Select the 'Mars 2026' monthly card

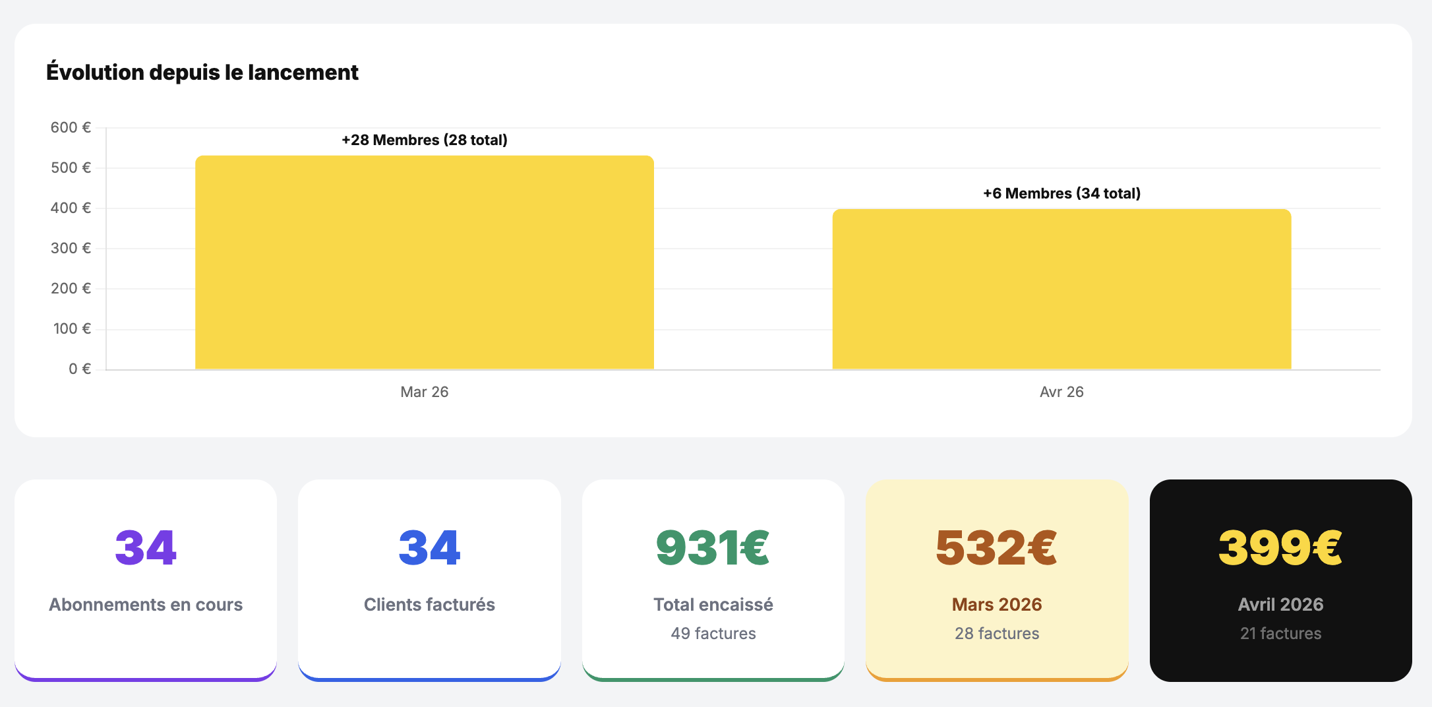[997, 580]
